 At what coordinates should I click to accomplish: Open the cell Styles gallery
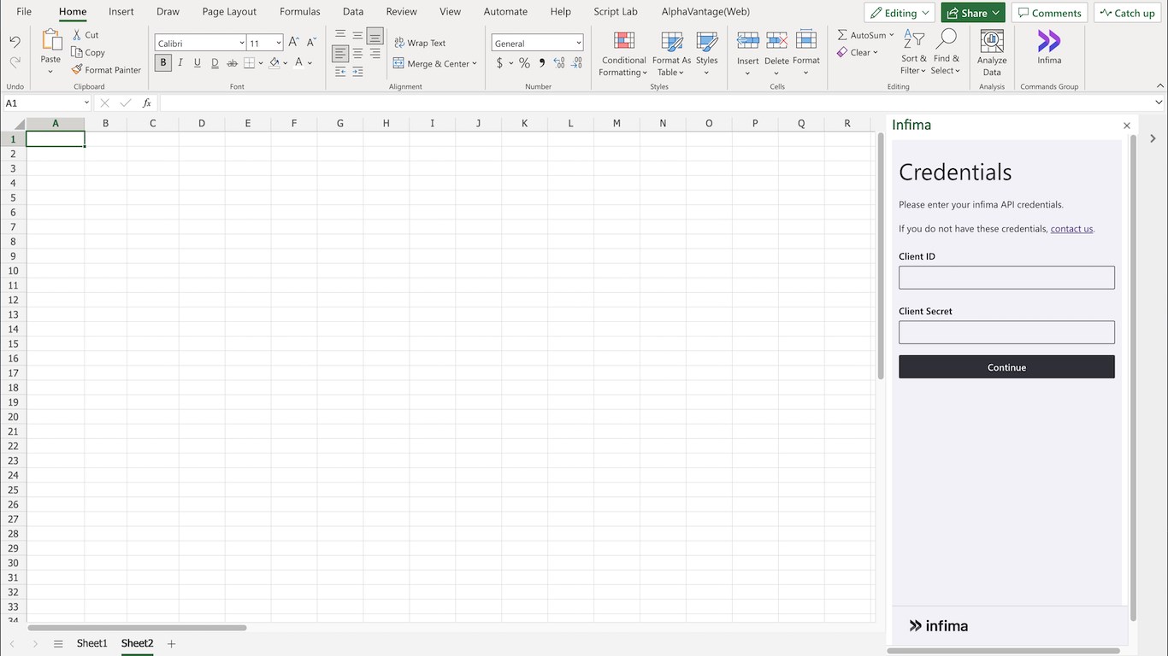(x=707, y=54)
